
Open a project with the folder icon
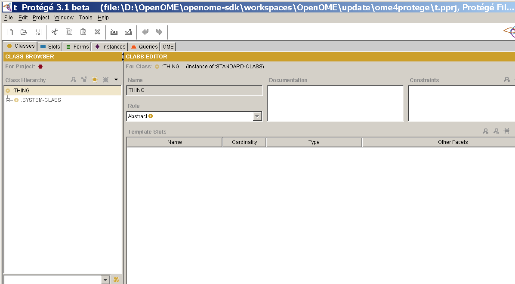24,31
